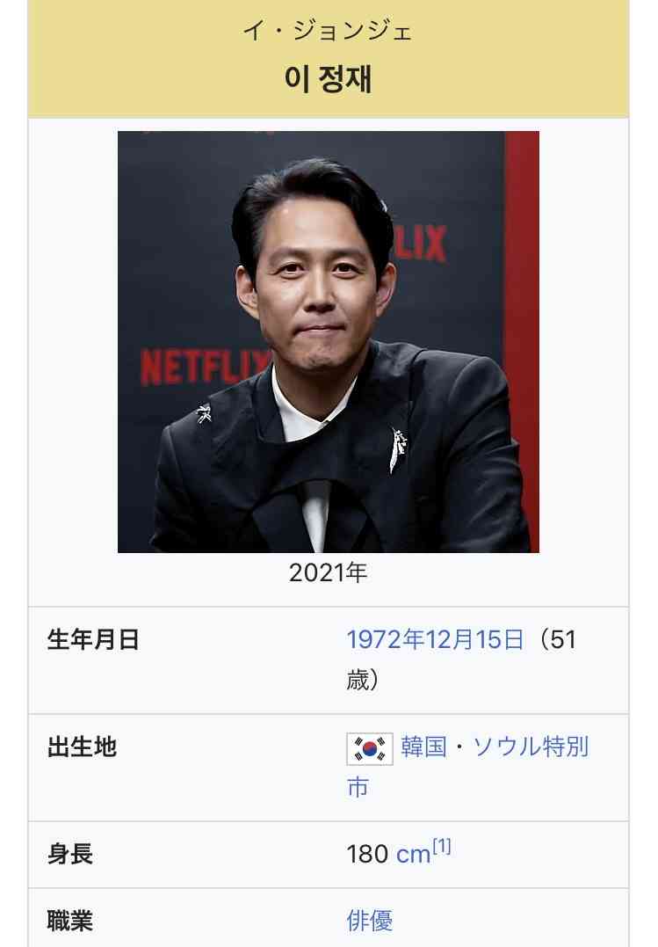
Task: Open the 2021 portrait photo in the infobox
Action: tap(329, 342)
